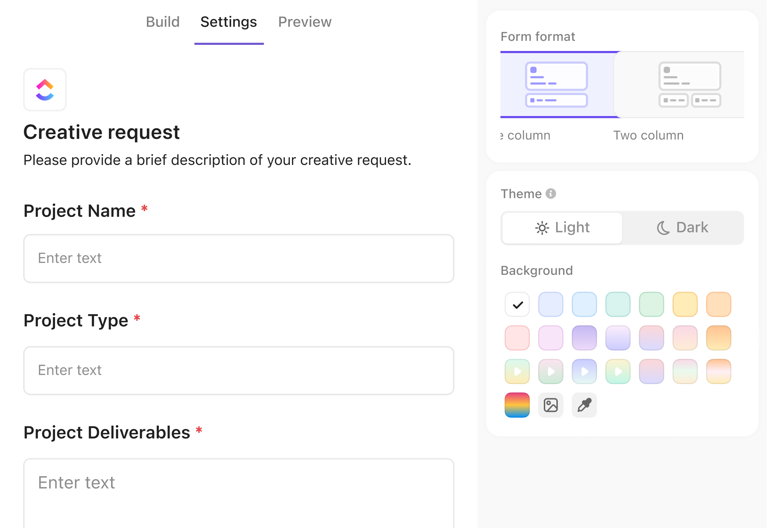Open the eyedropper custom color picker
767x528 pixels.
coord(584,405)
